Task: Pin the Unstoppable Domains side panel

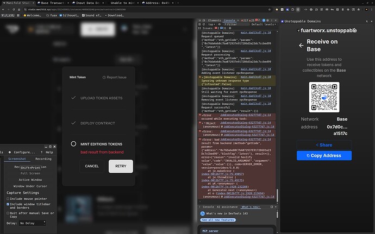Action: [367, 21]
